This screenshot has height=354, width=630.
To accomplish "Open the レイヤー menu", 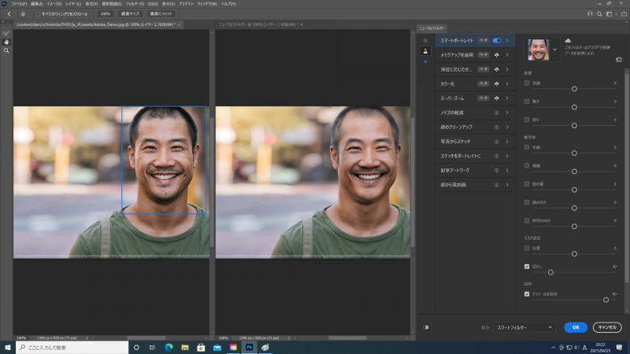I will pos(73,4).
